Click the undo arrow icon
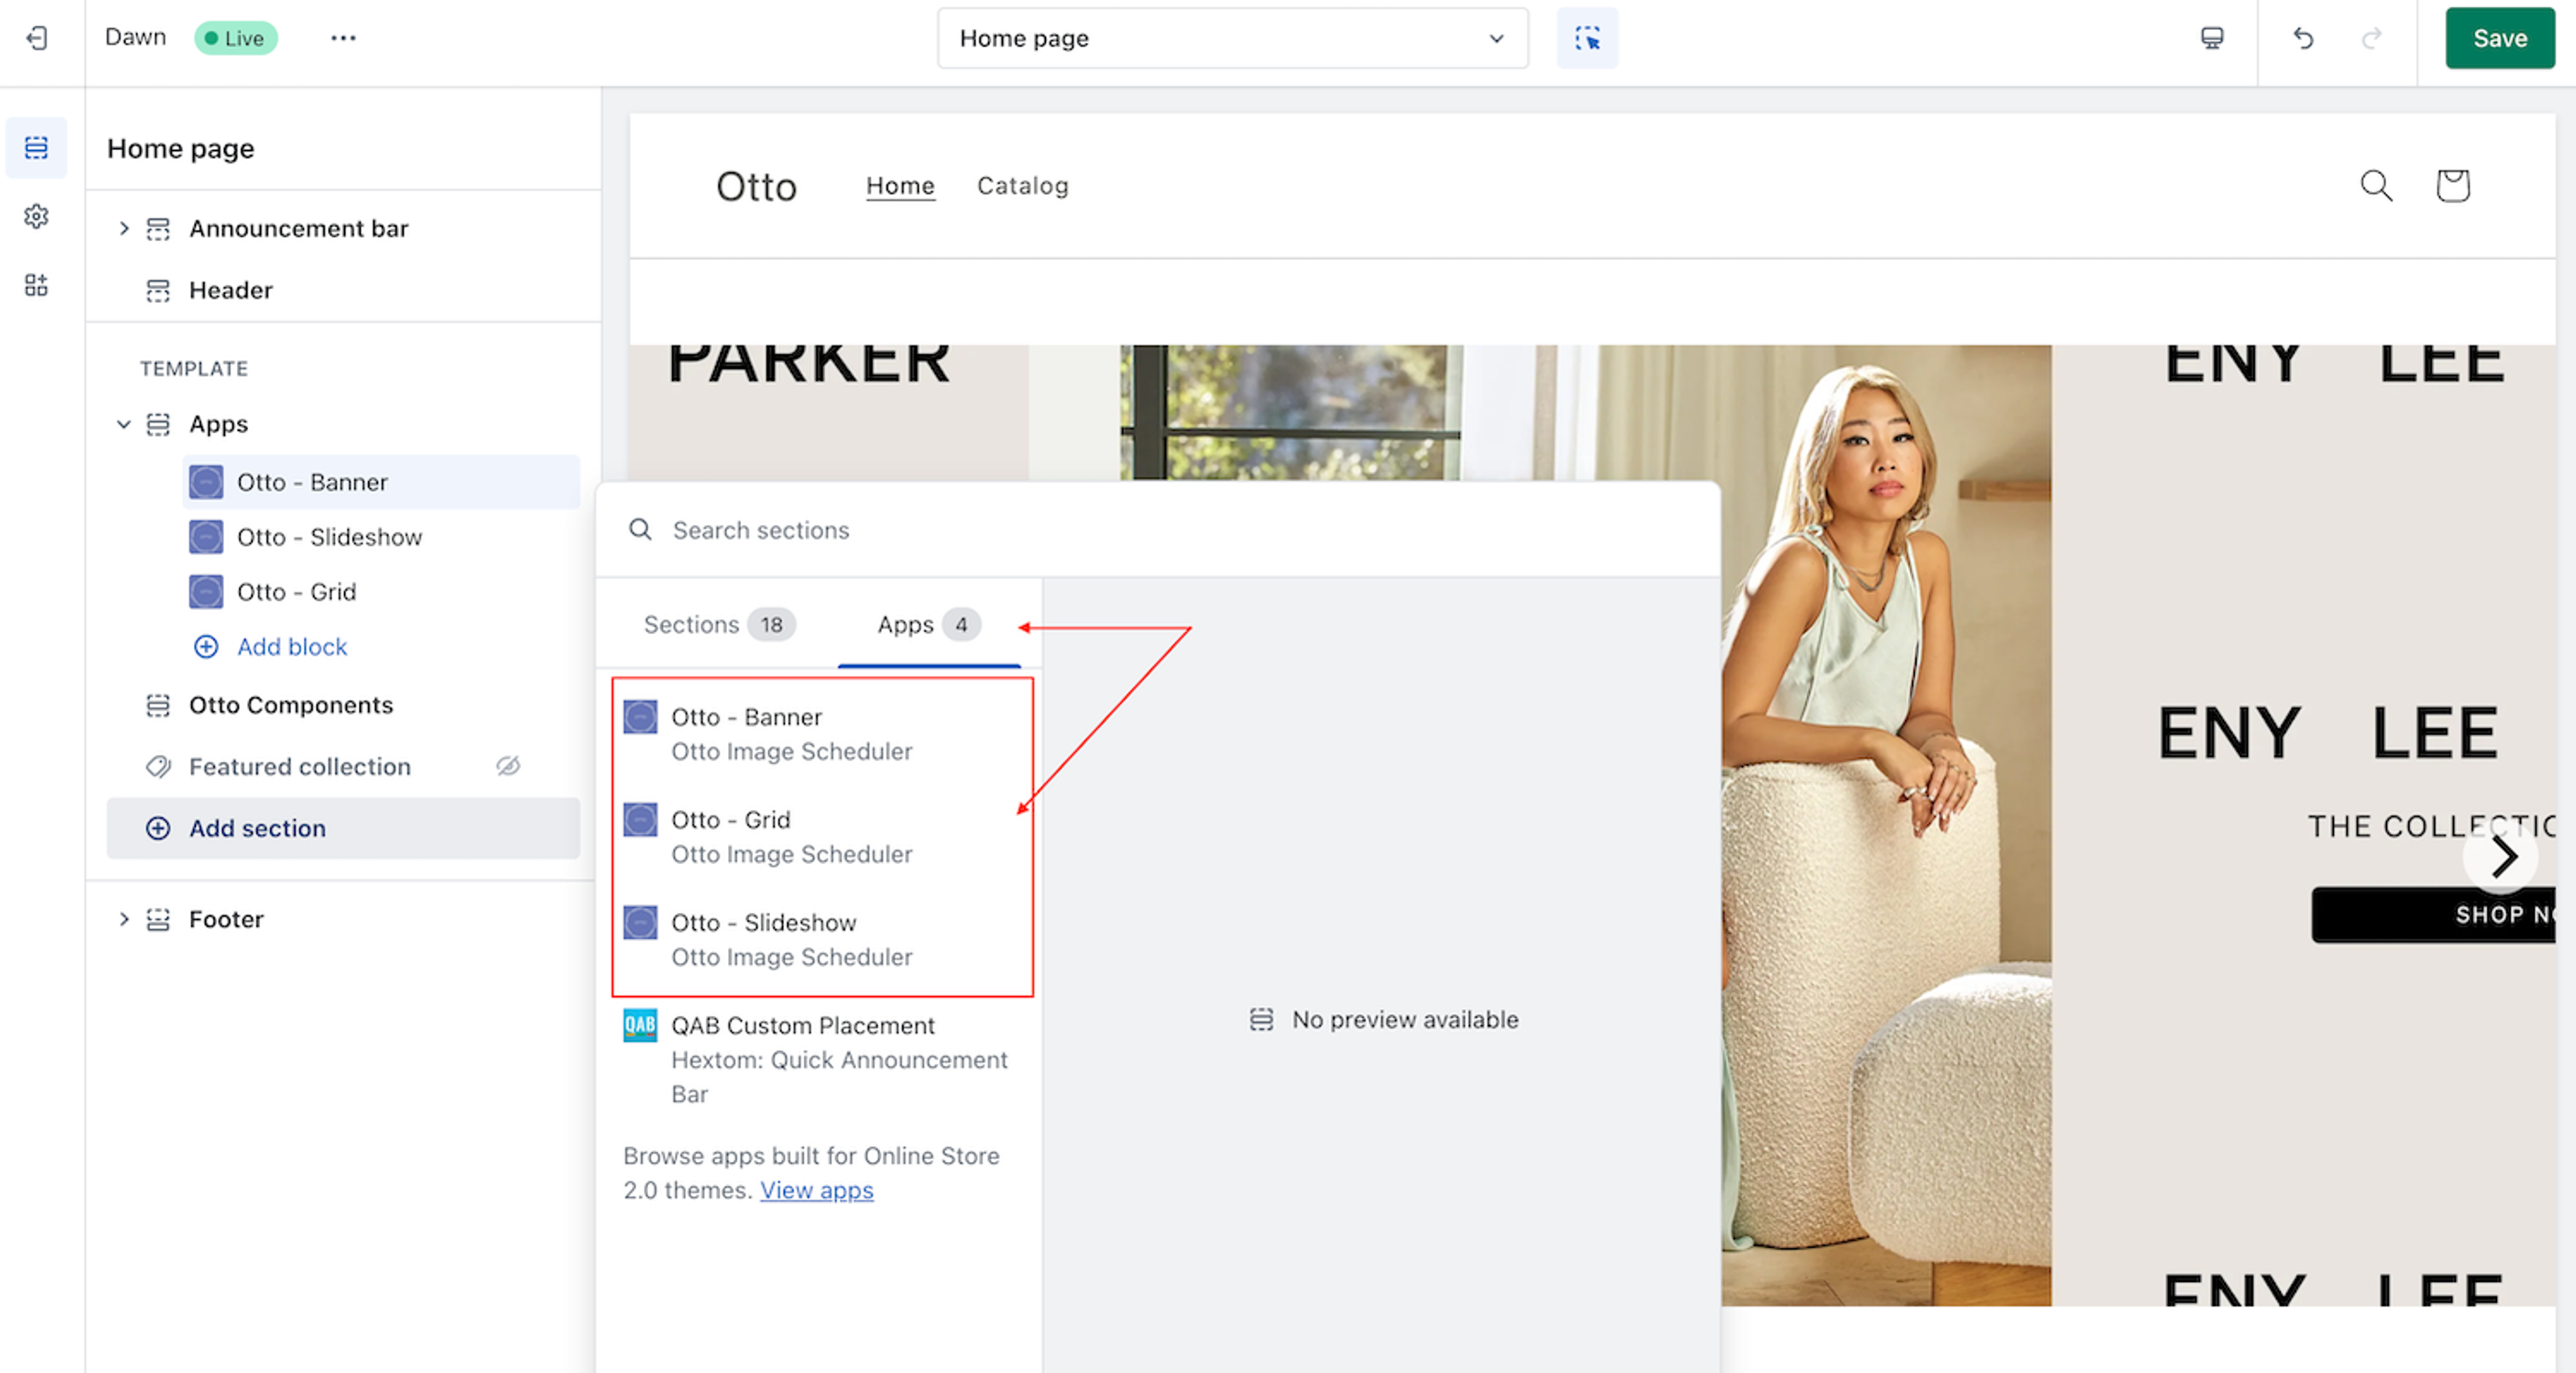Viewport: 2576px width, 1373px height. 2303,38
